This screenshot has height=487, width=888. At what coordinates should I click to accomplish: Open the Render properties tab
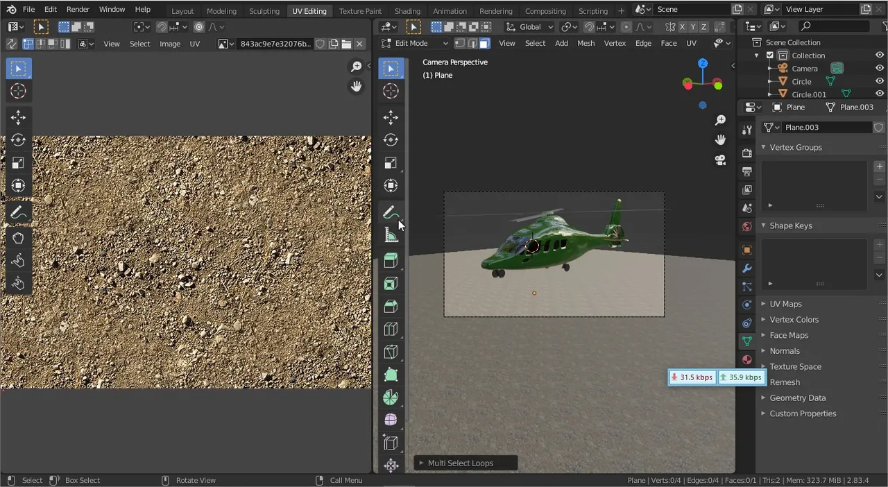point(746,153)
